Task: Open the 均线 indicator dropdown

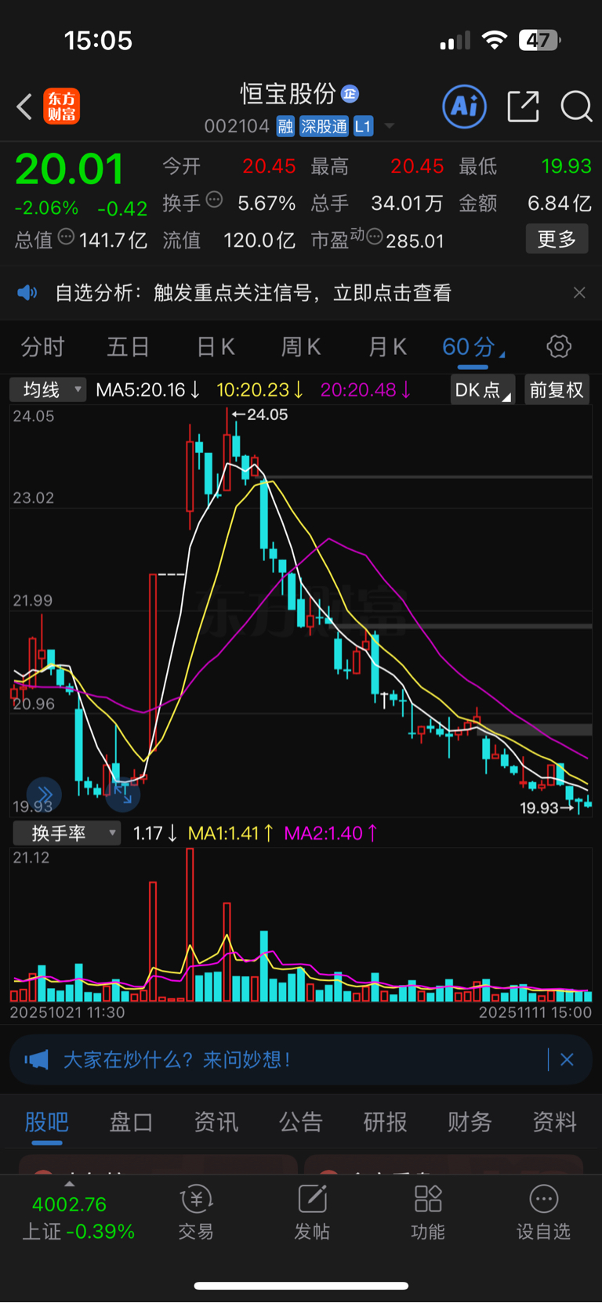Action: [x=48, y=389]
